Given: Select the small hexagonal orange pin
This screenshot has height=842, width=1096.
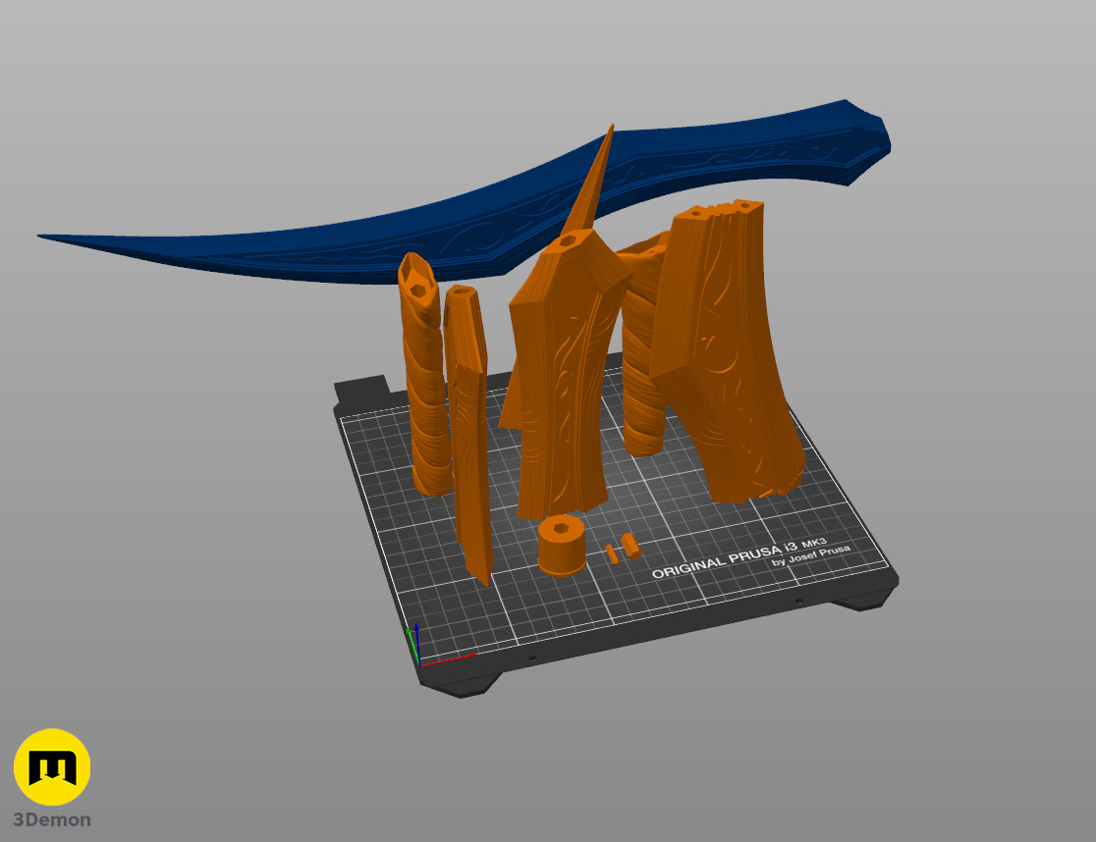Looking at the screenshot, I should point(630,546).
